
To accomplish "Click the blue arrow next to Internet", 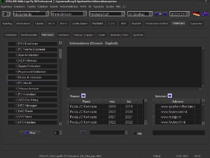I will (x=170, y=96).
